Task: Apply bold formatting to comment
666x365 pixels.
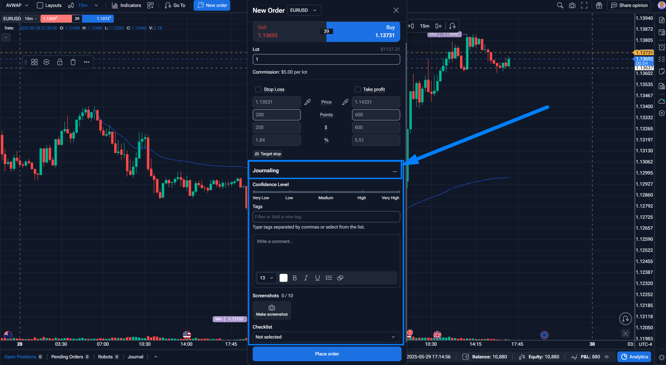Action: pyautogui.click(x=294, y=278)
